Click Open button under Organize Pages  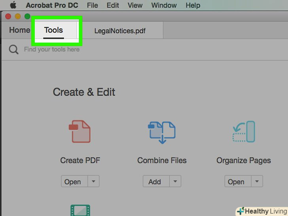[238, 181]
